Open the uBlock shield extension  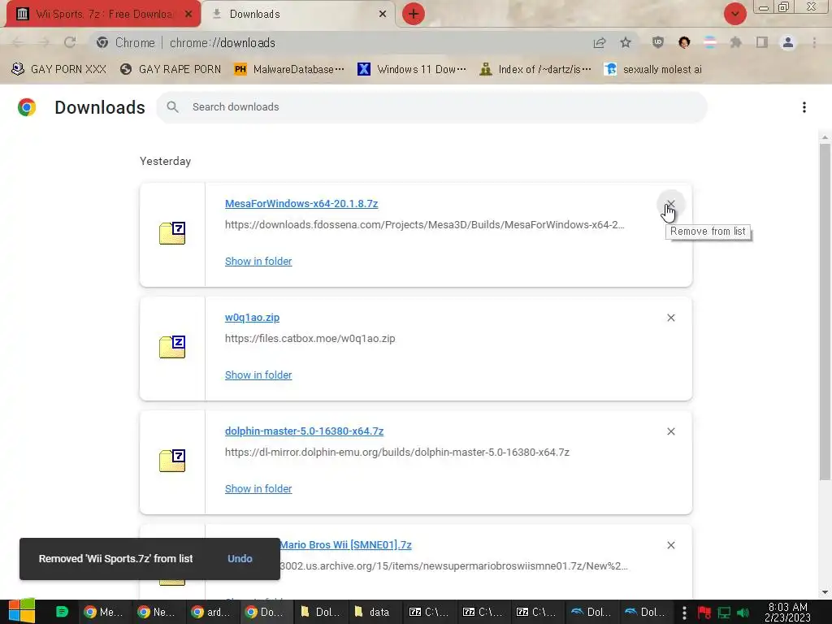(x=658, y=42)
